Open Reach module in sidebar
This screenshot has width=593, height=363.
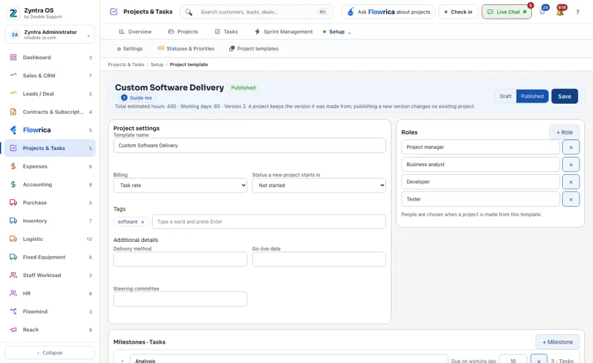[x=50, y=330]
